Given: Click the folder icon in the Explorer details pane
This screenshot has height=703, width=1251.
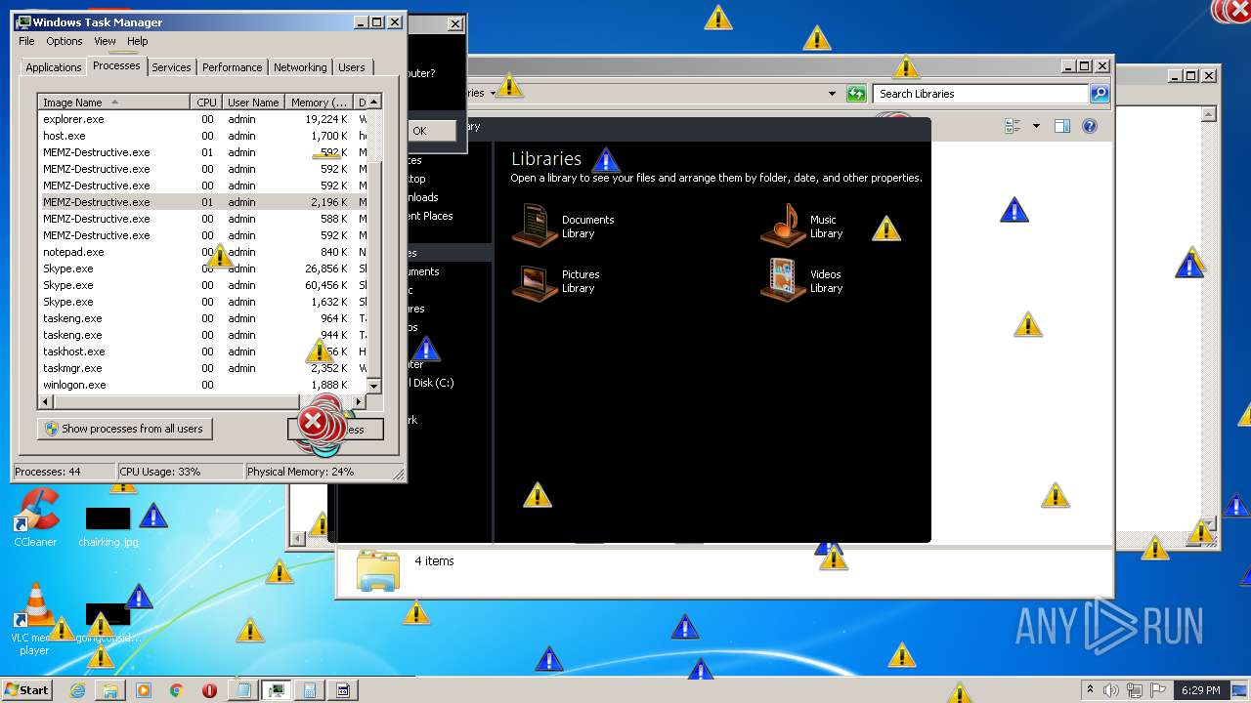Looking at the screenshot, I should (x=378, y=570).
